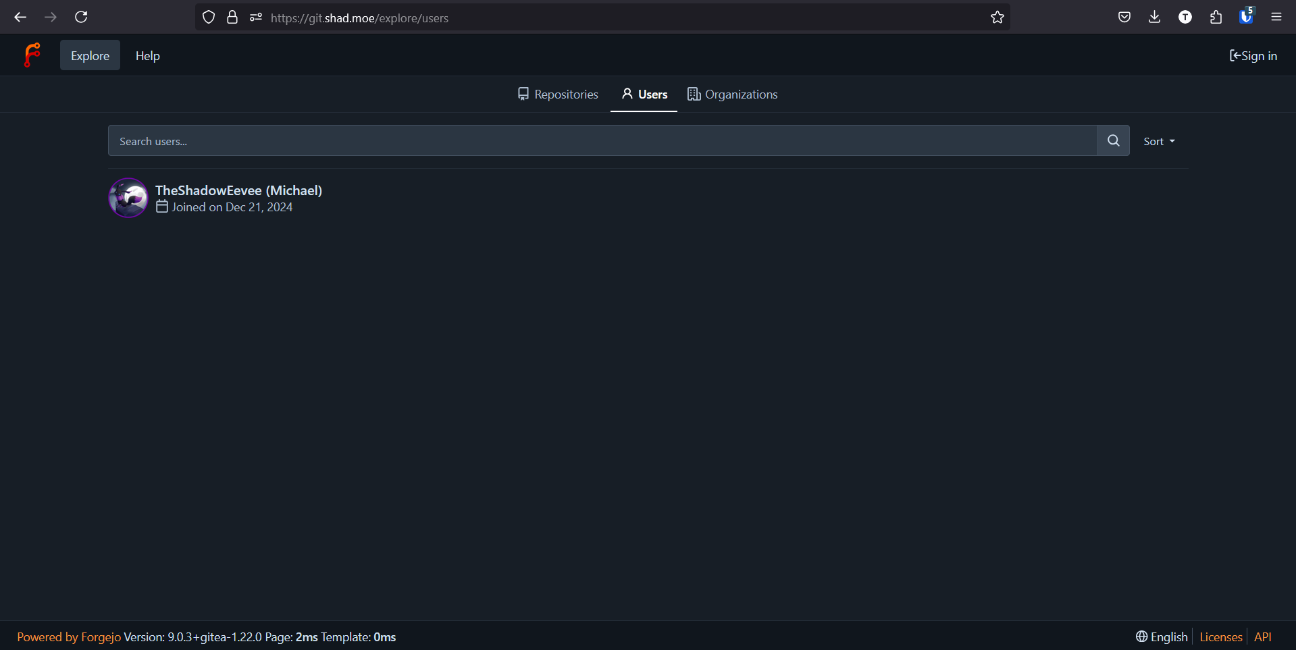This screenshot has width=1296, height=650.
Task: Expand the Sort dropdown
Action: click(x=1159, y=141)
